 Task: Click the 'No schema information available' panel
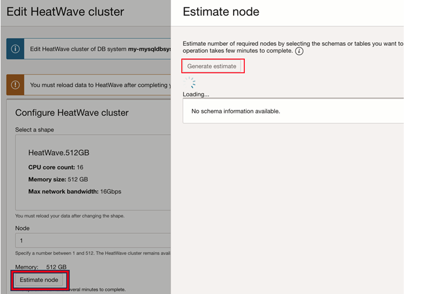[x=293, y=111]
